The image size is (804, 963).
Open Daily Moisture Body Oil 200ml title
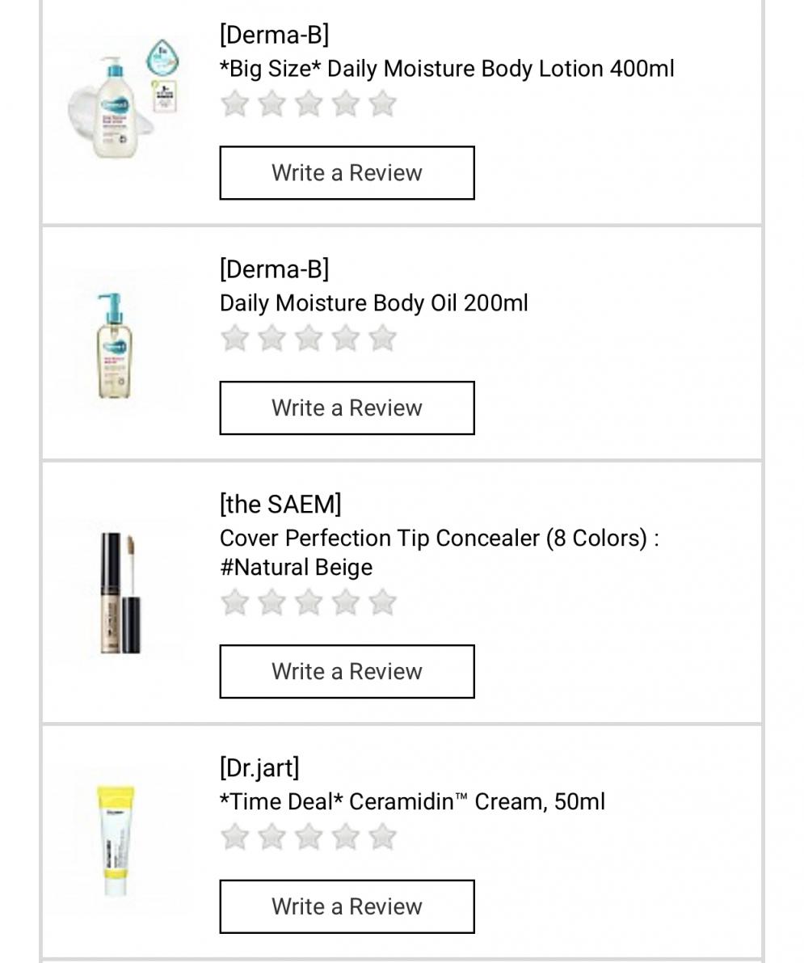click(373, 303)
